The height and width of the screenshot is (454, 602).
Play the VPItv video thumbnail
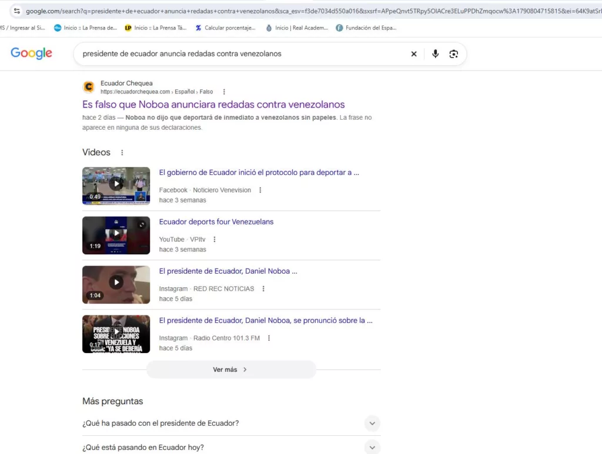coord(116,235)
